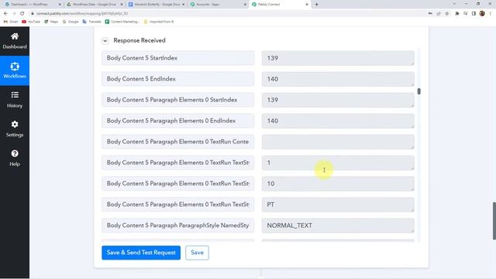Click the Paragraph Elements 0 StartIndex value field
The height and width of the screenshot is (279, 496).
(x=338, y=100)
